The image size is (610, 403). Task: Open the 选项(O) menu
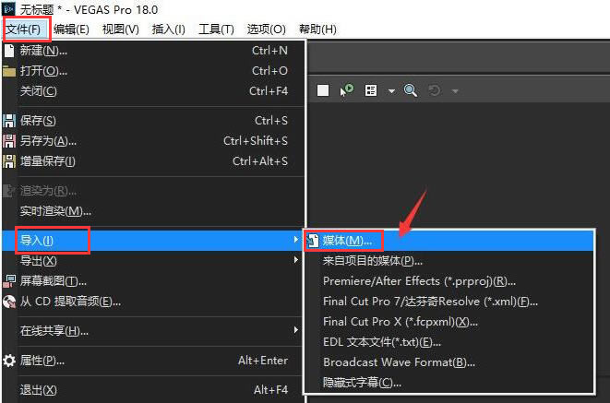click(266, 30)
